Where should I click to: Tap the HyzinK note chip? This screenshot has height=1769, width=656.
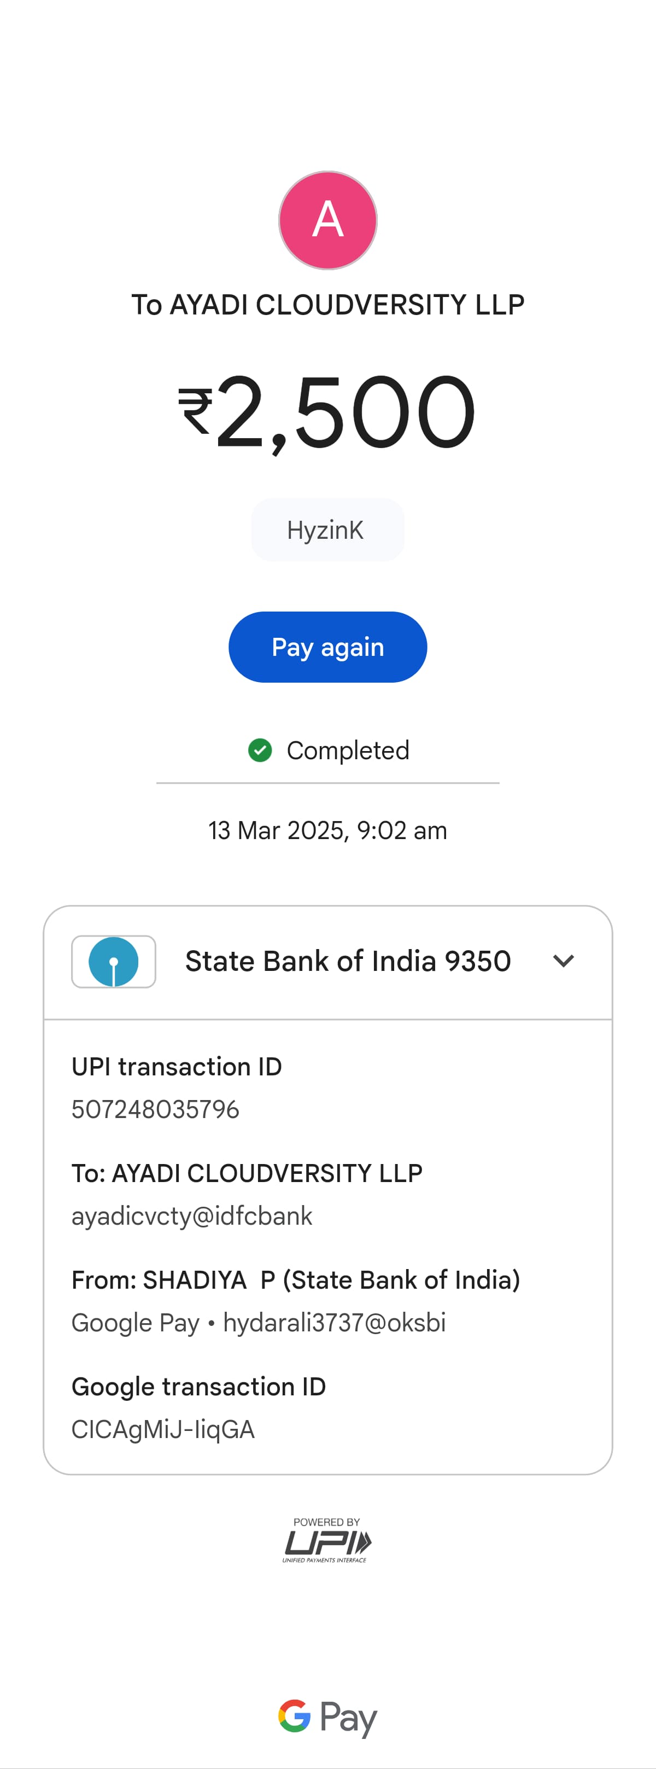[x=327, y=530]
